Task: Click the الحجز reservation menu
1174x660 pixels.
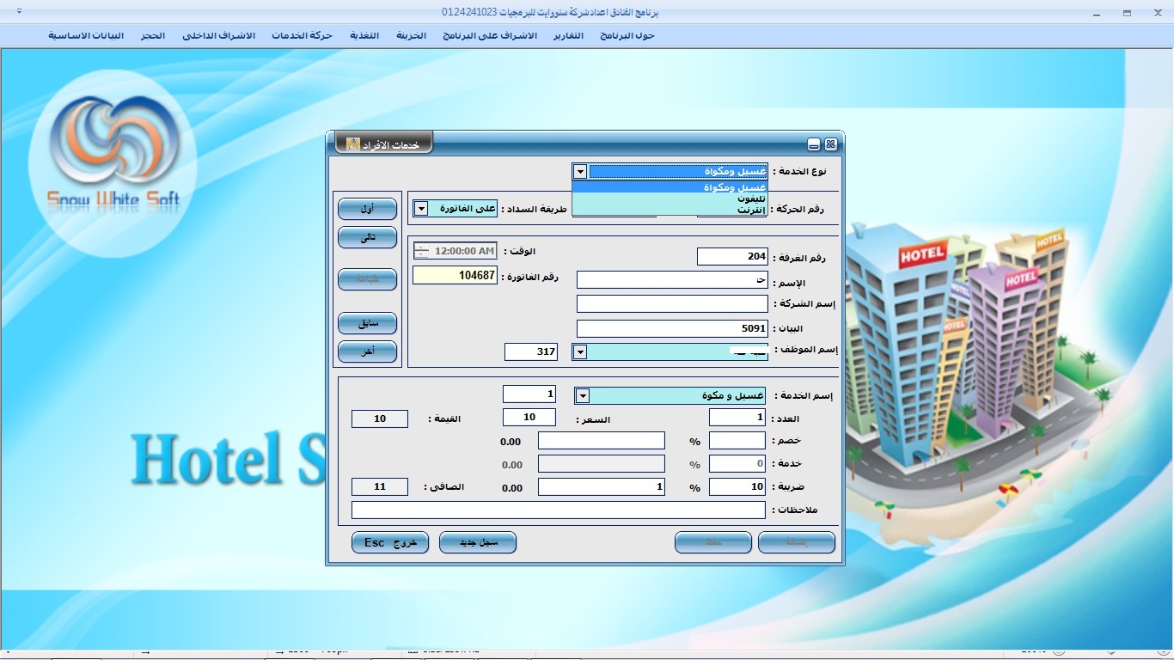Action: [x=153, y=35]
